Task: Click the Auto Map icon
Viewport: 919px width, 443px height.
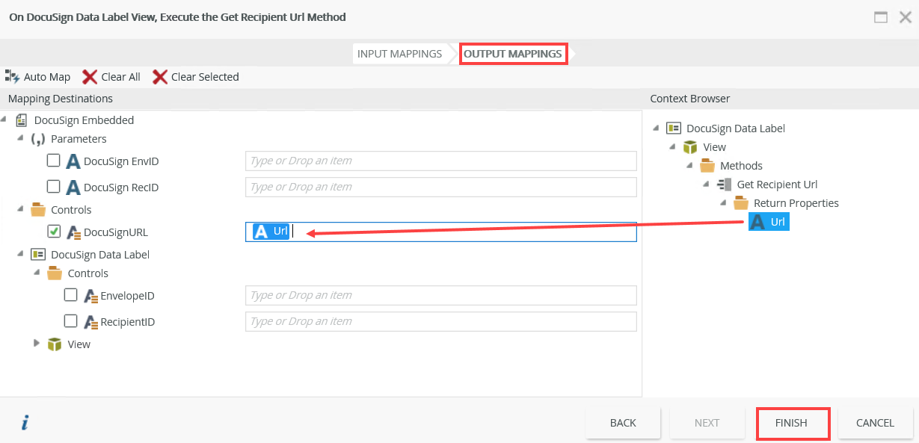Action: pos(12,76)
